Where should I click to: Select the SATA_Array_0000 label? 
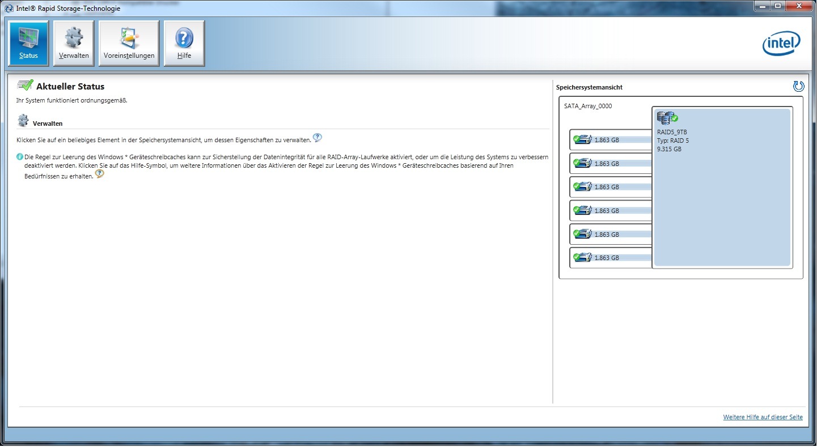[x=588, y=106]
